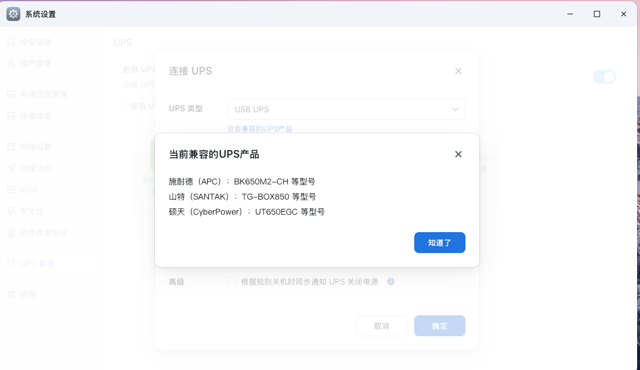Screen dimensions: 640x370
Task: Click the 取消 button
Action: (x=382, y=326)
